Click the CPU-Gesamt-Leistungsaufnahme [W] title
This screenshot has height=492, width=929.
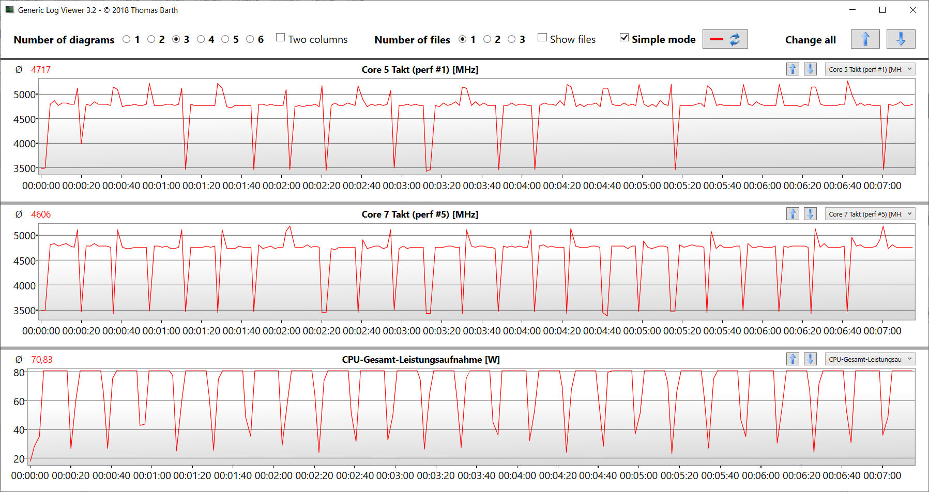421,360
